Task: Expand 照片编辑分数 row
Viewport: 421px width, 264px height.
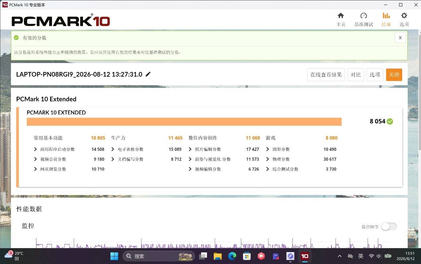Action: [190, 149]
